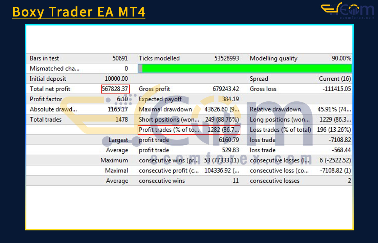Image resolution: width=378 pixels, height=243 pixels.
Task: Select the 'Profit trades (% of to...' label
Action: pos(169,130)
